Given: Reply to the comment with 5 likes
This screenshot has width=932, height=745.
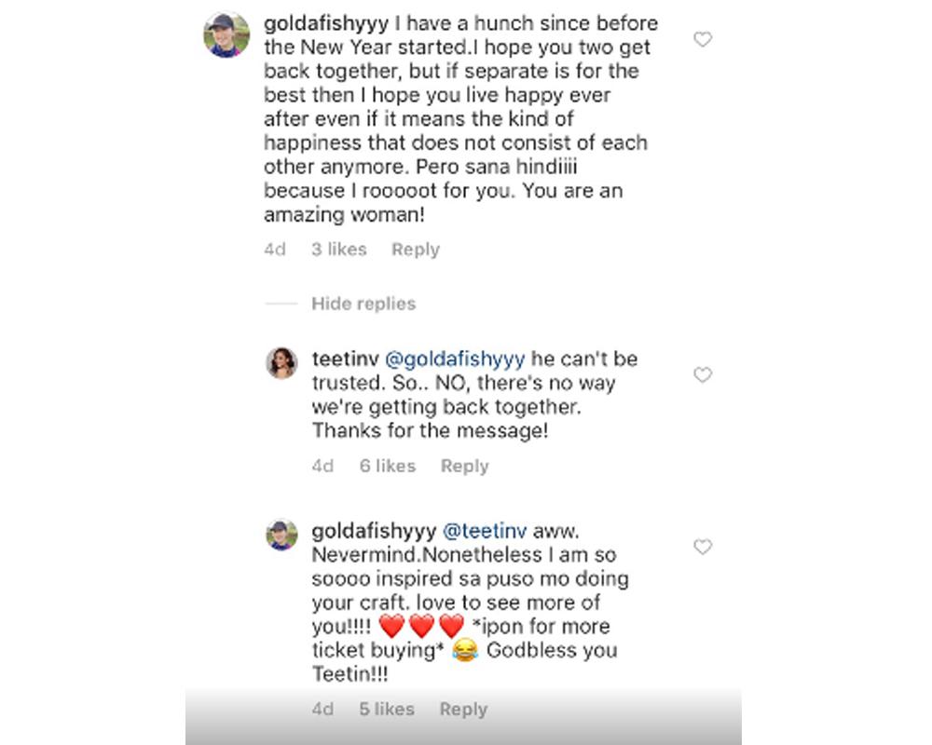Looking at the screenshot, I should 463,710.
